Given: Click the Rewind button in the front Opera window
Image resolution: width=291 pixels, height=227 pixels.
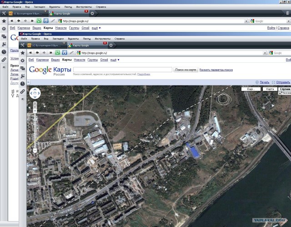Looking at the screenshot, I should point(30,53).
